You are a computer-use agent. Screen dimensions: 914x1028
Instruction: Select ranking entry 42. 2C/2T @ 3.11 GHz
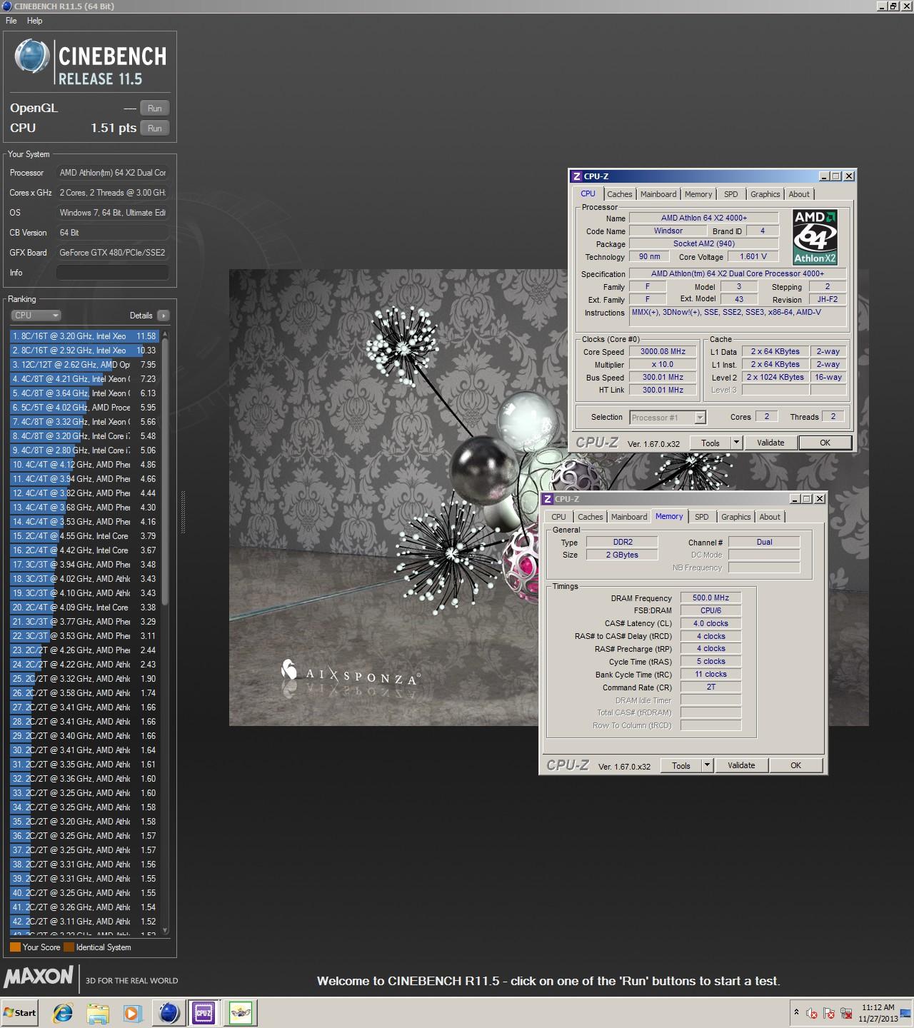84,921
